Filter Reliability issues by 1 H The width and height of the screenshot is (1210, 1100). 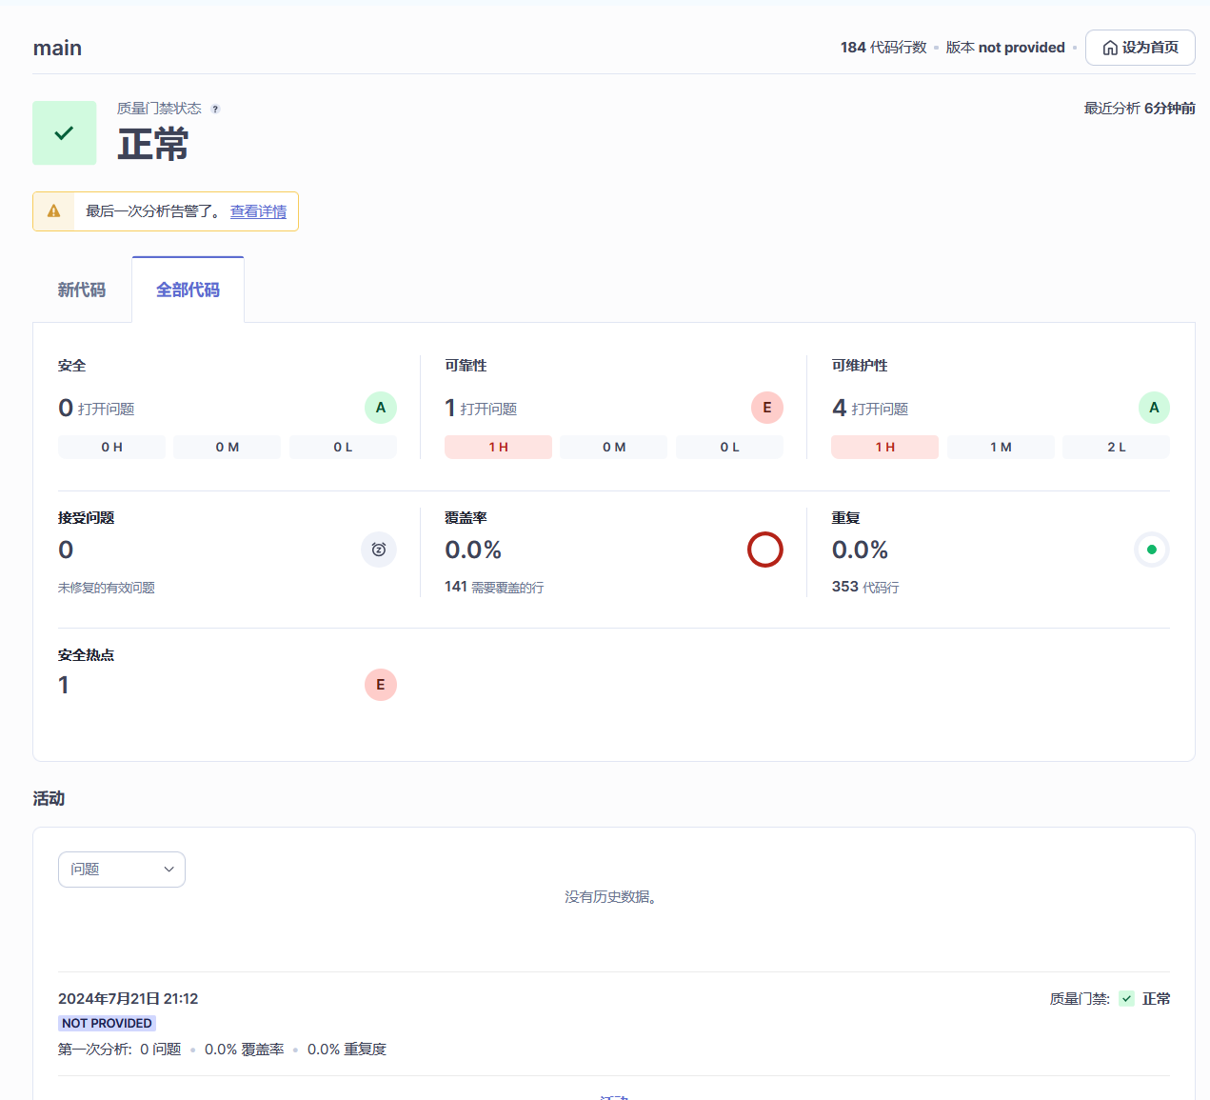pyautogui.click(x=498, y=447)
